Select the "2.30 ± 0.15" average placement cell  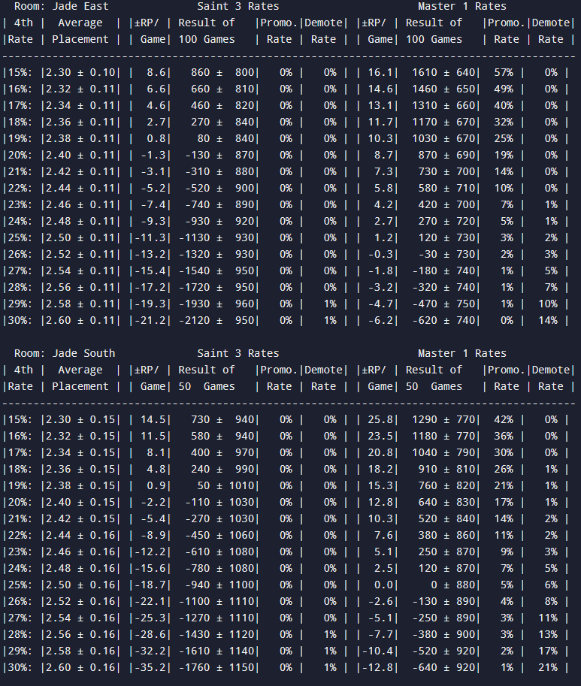[80, 419]
